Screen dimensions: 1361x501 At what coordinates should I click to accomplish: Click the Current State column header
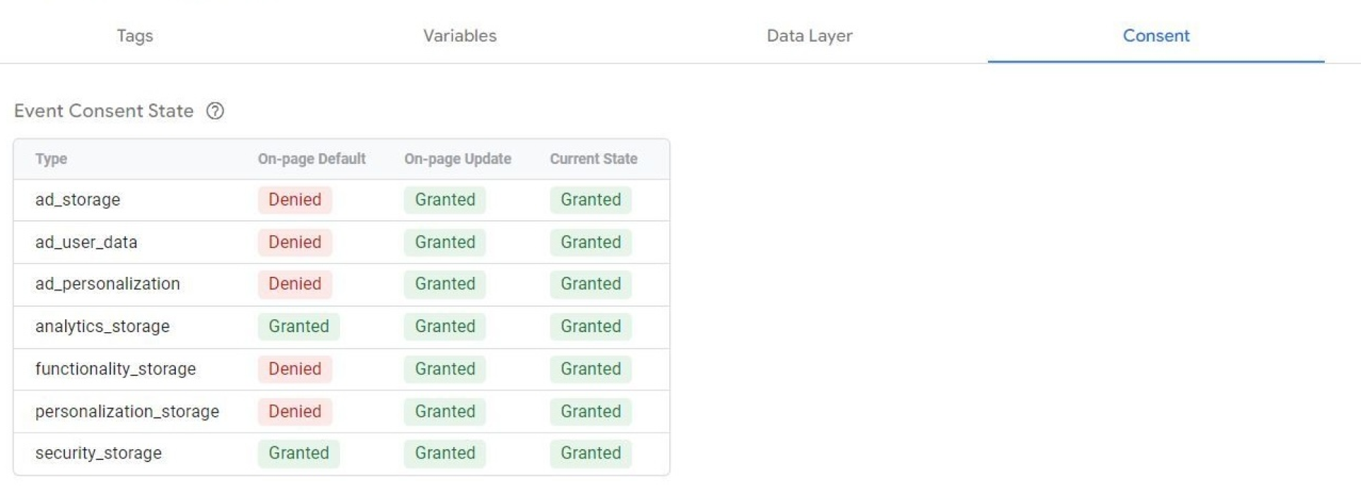[593, 159]
